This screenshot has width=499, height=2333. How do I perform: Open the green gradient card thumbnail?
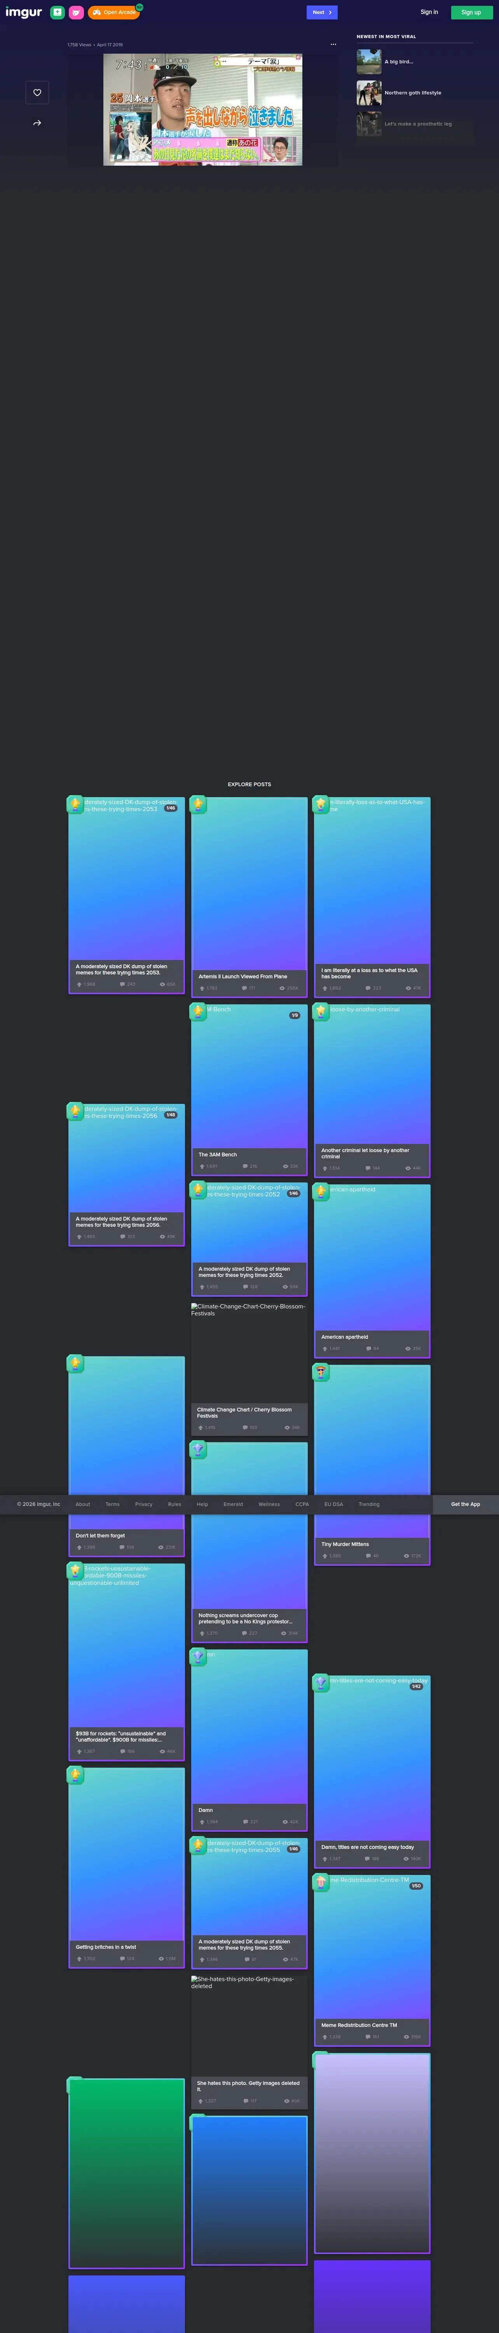pos(127,2173)
